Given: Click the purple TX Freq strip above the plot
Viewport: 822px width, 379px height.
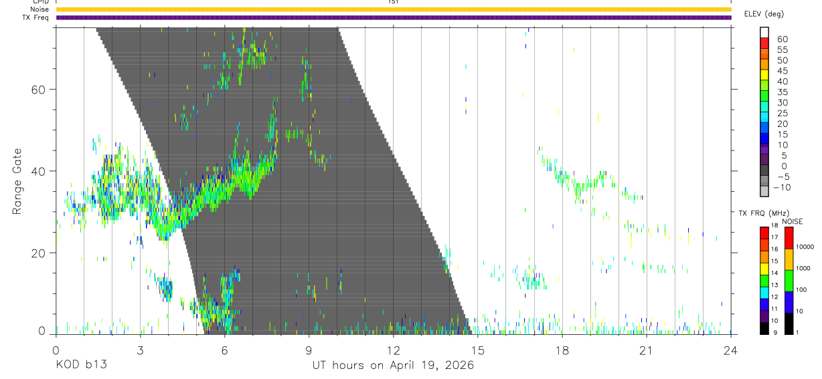Looking at the screenshot, I should (x=394, y=17).
